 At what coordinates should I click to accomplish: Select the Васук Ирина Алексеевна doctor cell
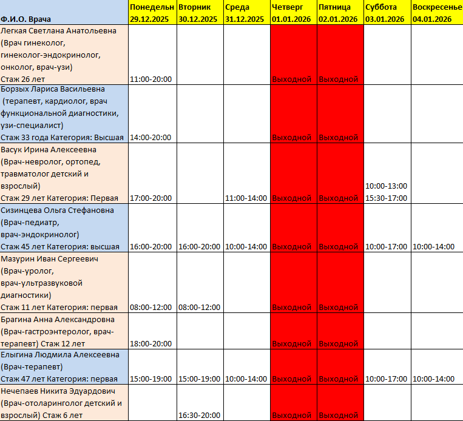click(64, 173)
